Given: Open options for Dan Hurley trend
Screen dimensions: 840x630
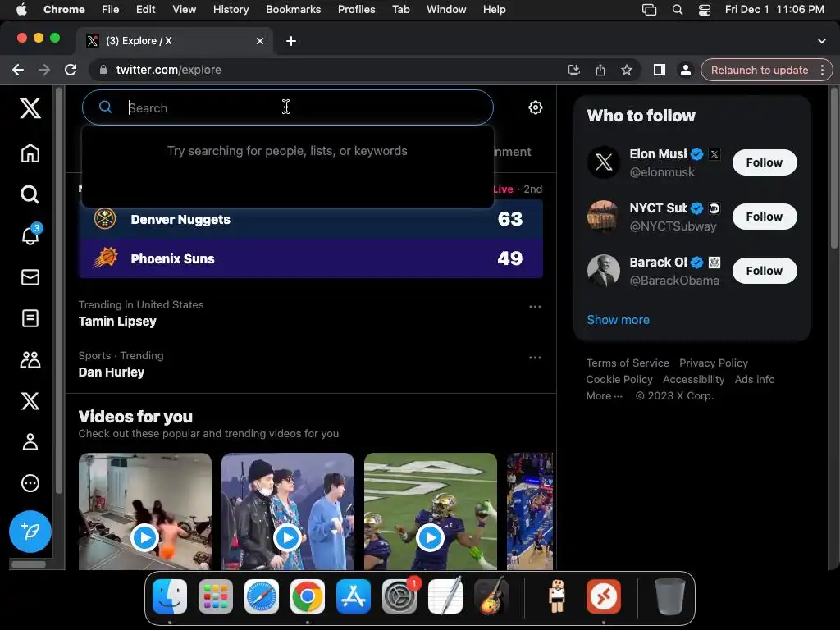Looking at the screenshot, I should (535, 358).
